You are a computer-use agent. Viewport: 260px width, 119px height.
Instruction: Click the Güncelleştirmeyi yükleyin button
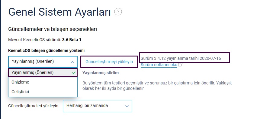point(109,62)
